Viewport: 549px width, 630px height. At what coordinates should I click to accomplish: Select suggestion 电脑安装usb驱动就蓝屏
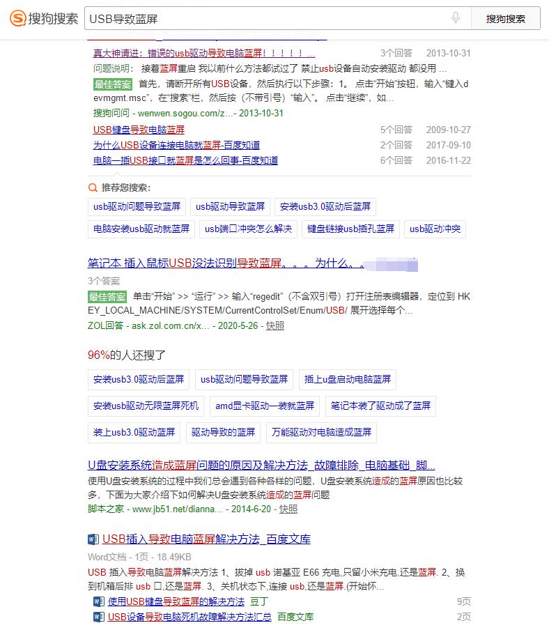141,229
